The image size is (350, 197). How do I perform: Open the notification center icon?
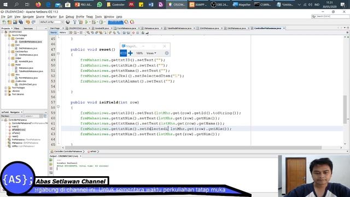coord(343,4)
